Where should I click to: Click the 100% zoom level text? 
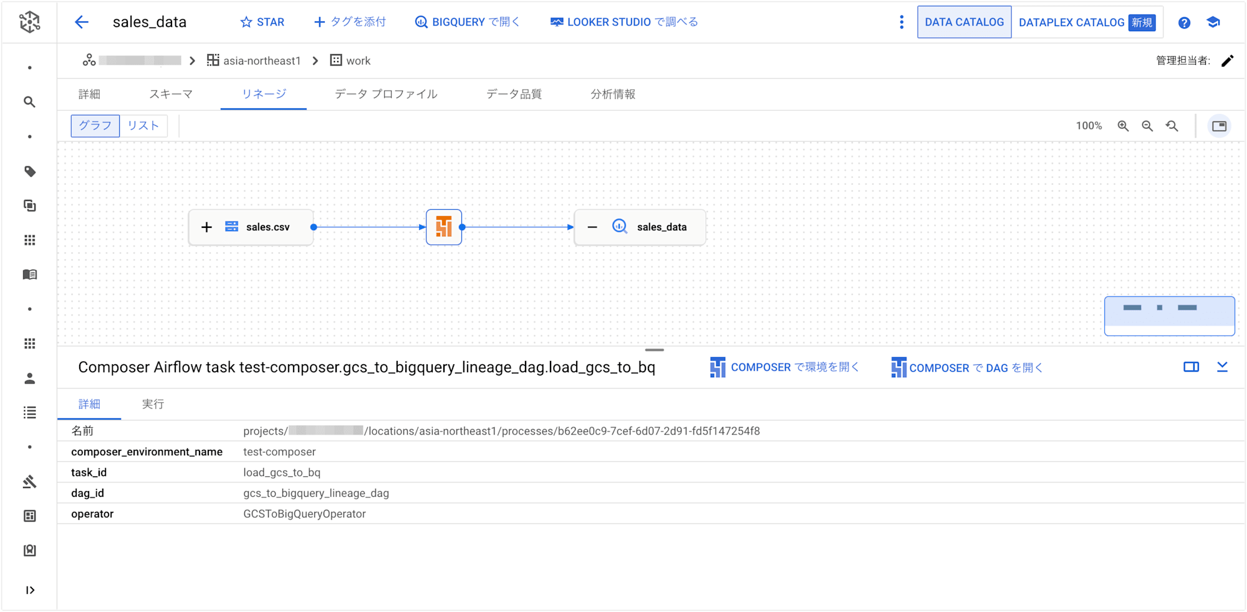[1089, 126]
